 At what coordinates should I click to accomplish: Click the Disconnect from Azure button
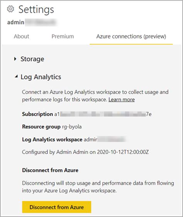point(57,207)
